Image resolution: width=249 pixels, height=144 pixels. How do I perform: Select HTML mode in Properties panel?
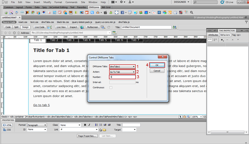7,125
